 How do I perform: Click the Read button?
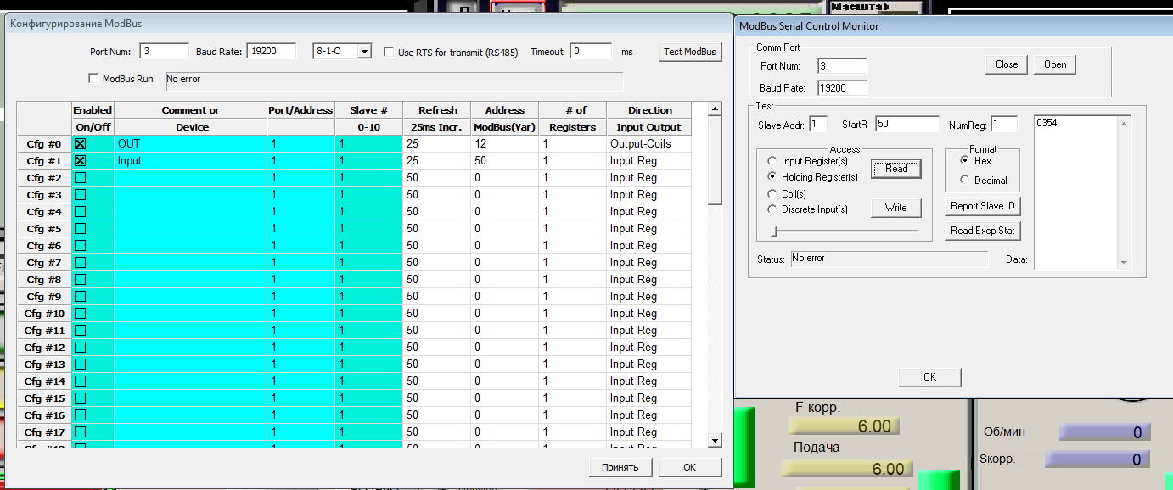point(896,169)
